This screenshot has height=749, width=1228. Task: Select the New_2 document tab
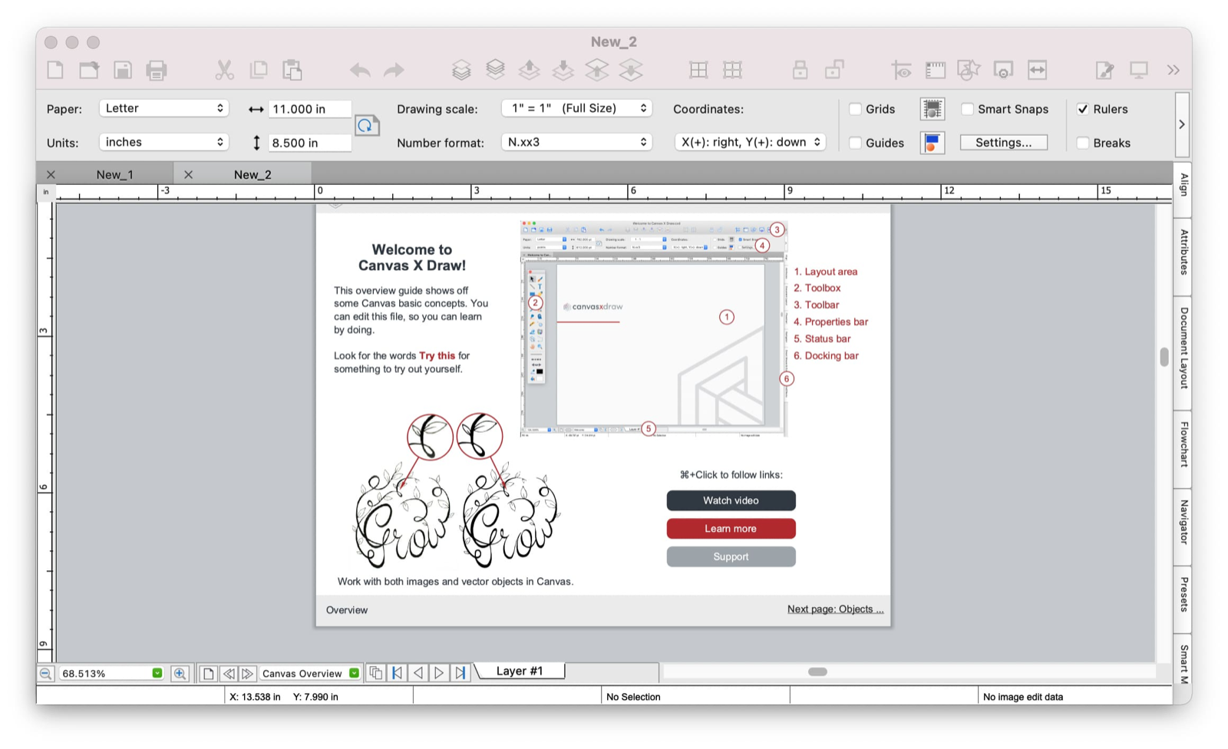253,174
